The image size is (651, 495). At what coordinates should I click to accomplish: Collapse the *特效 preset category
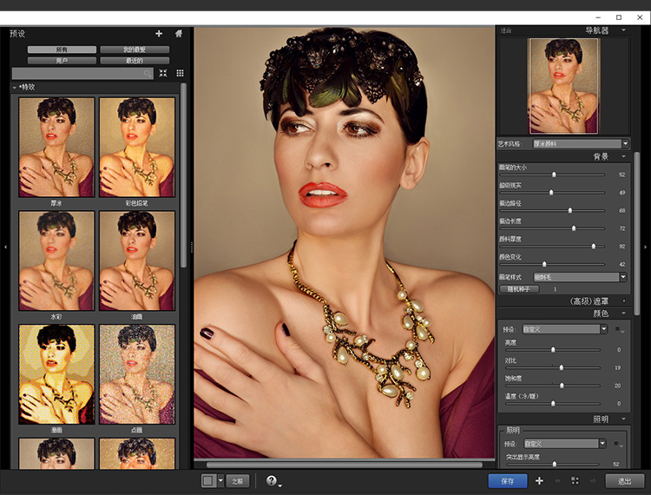click(x=15, y=87)
